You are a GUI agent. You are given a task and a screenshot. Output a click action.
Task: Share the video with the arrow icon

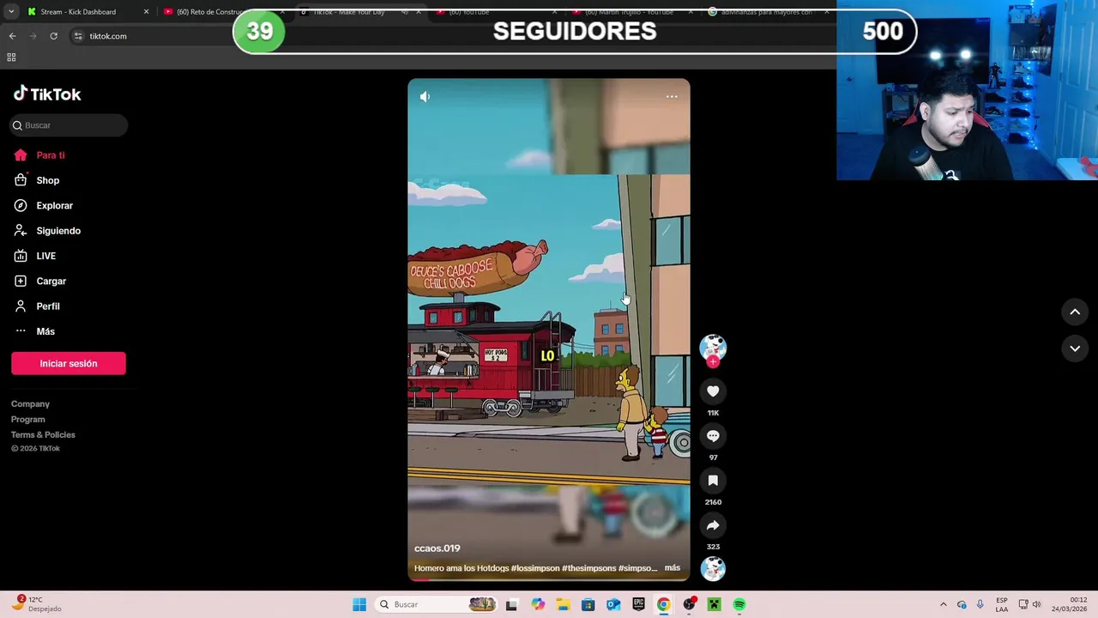[x=713, y=525]
